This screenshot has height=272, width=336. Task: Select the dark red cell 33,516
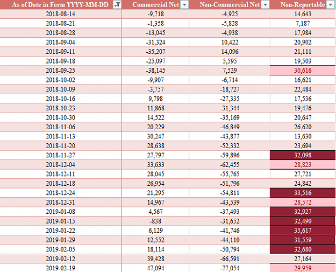tap(303, 193)
